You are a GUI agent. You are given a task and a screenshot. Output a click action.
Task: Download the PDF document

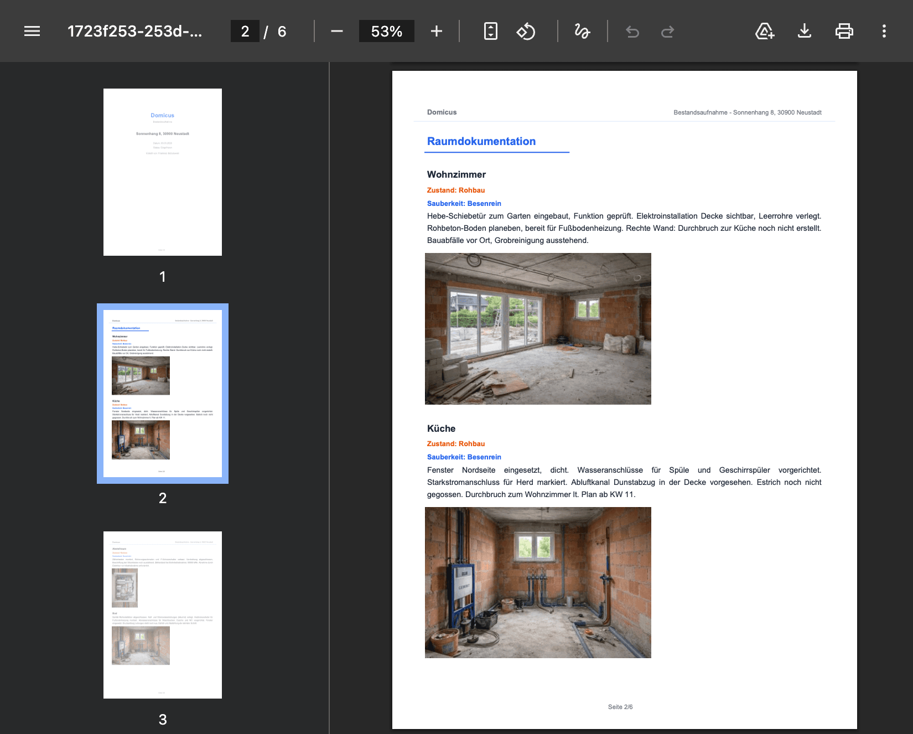tap(804, 31)
